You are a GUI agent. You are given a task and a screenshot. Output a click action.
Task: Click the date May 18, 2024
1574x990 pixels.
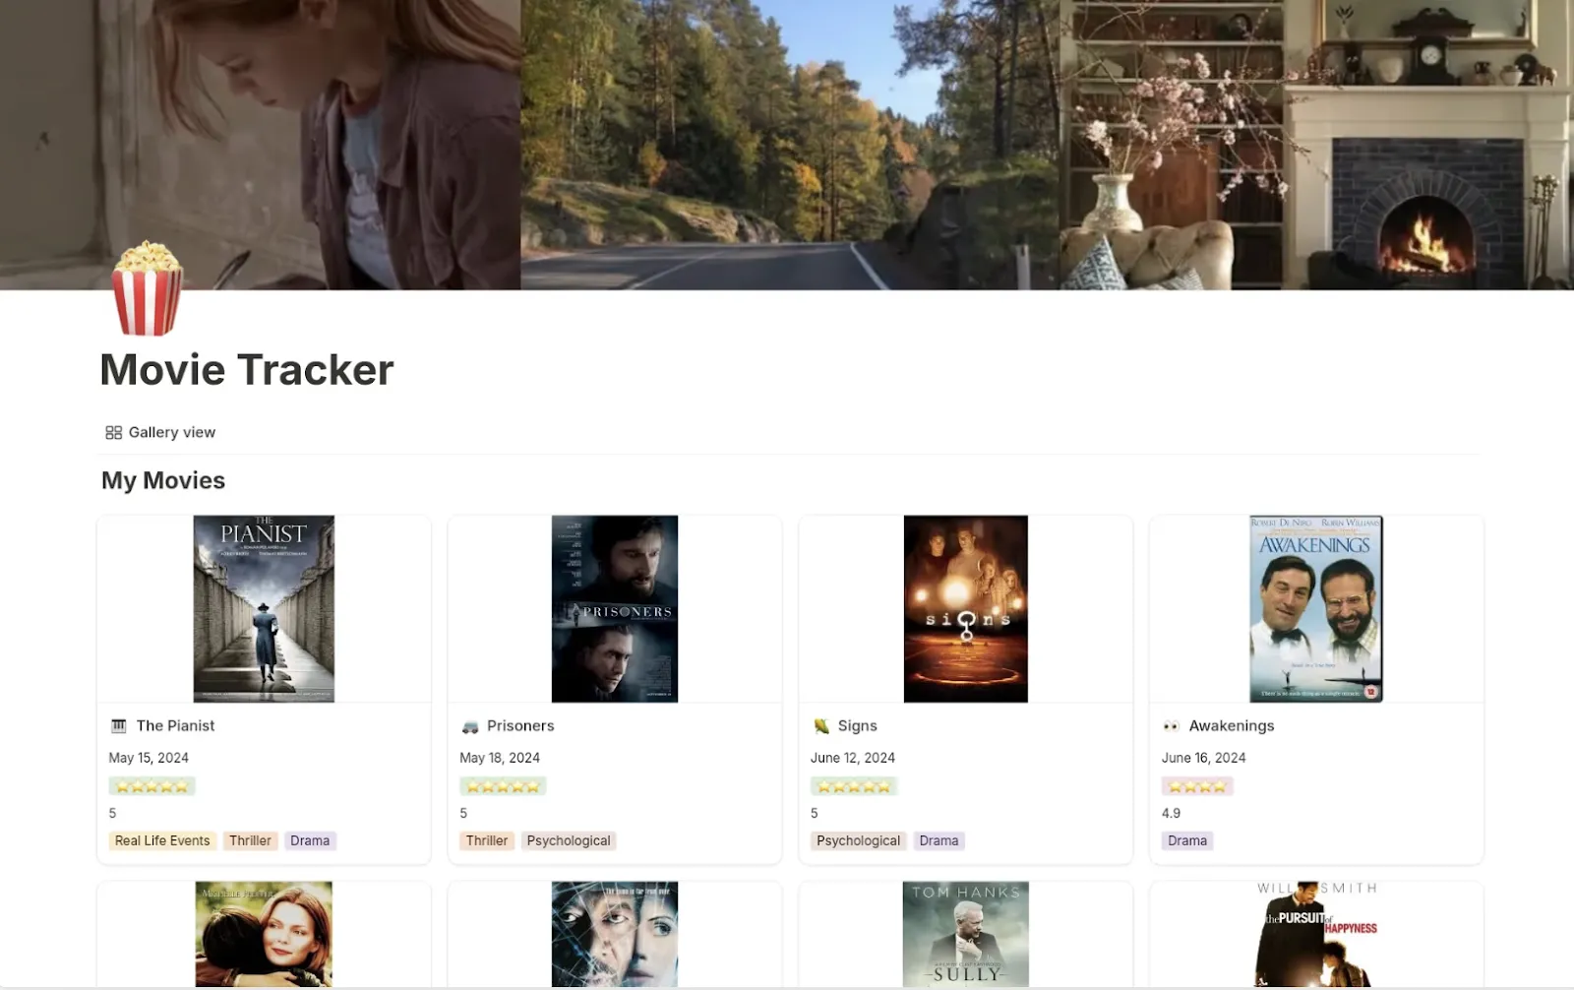pos(500,758)
